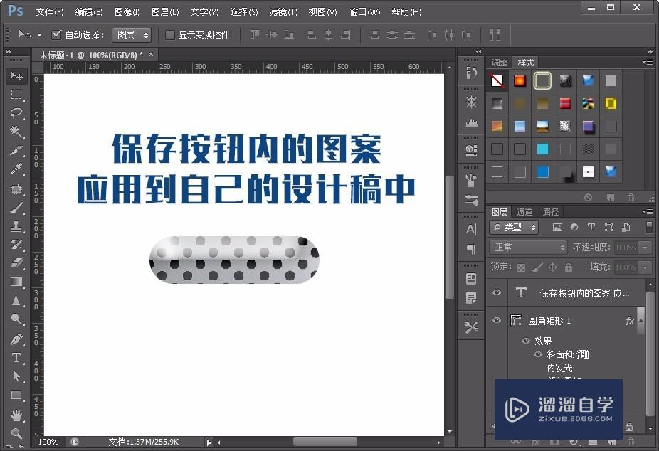Apply the yellow gold frame style swatch
The height and width of the screenshot is (451, 659).
pos(611,103)
